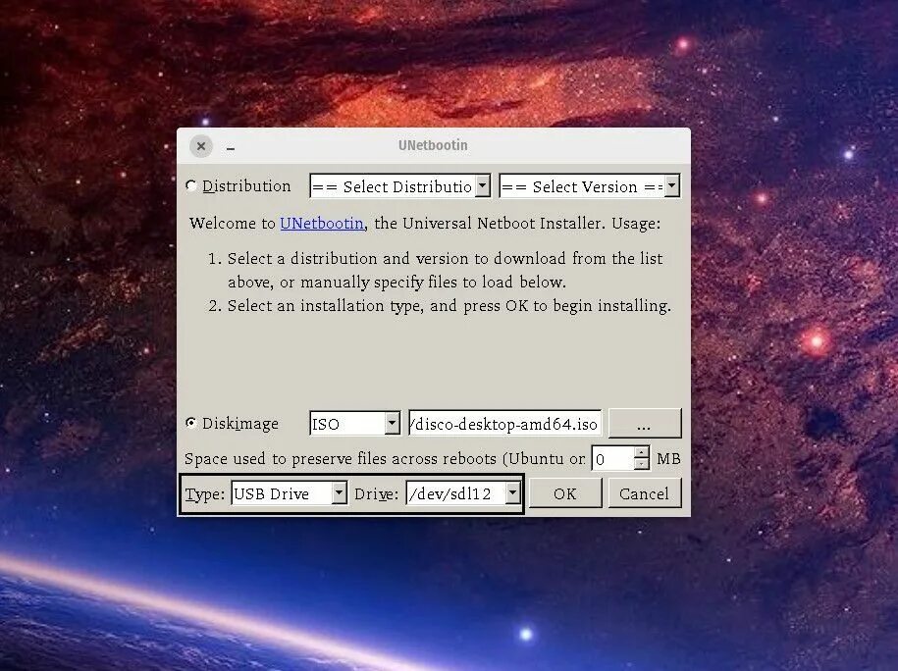
Task: Decrease persistence space with down arrow
Action: 642,464
